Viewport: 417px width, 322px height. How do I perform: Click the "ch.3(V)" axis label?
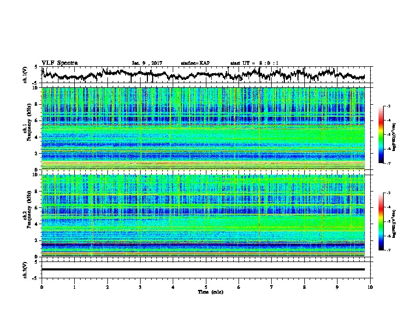coord(25,270)
